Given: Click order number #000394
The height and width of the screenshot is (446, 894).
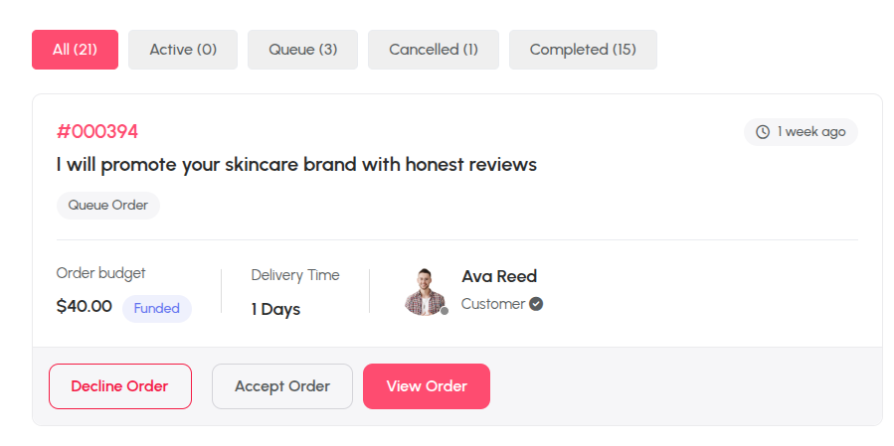Looking at the screenshot, I should [x=97, y=131].
